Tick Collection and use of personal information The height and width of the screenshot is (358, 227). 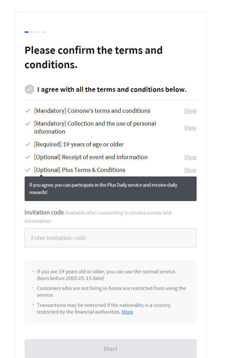[28, 124]
